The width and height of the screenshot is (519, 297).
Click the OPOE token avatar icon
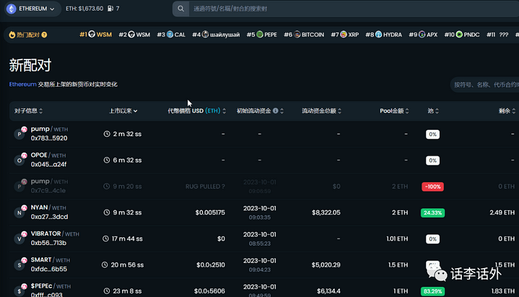click(19, 159)
